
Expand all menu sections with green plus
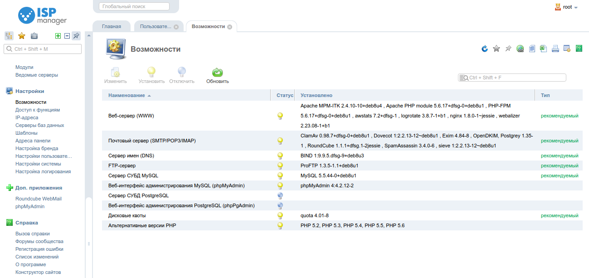[58, 36]
